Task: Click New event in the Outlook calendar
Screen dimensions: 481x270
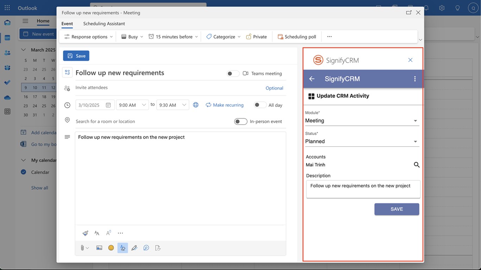Action: (38, 34)
